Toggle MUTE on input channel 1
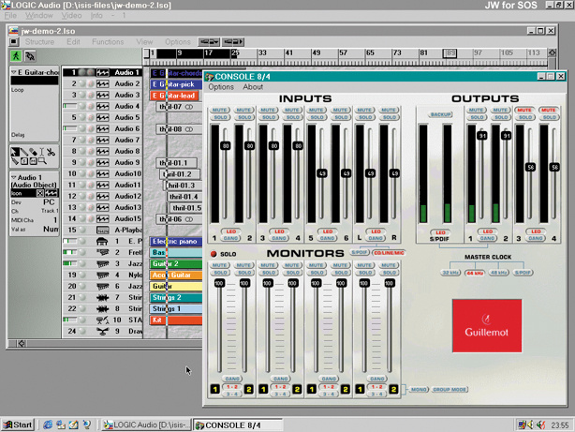The image size is (575, 432). pos(219,111)
